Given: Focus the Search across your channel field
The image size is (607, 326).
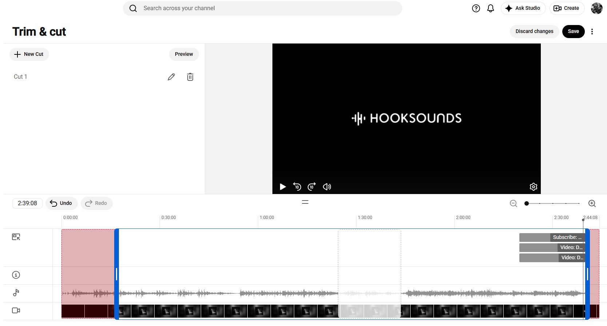Looking at the screenshot, I should [262, 8].
